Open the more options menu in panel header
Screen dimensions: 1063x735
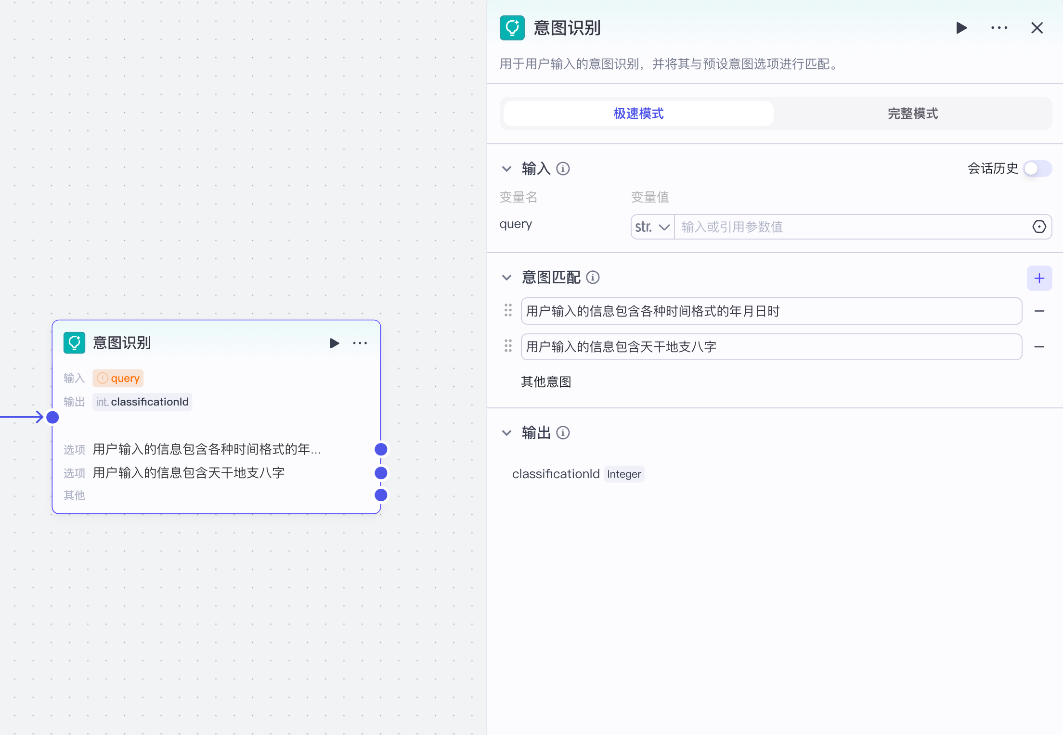coord(999,28)
